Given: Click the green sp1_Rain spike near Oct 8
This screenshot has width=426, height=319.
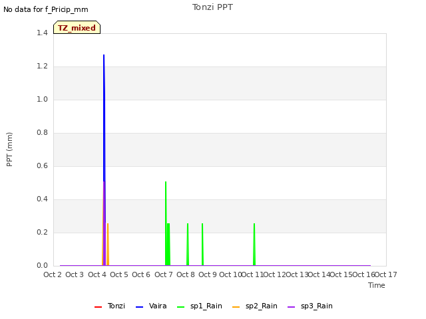Looking at the screenshot, I should (188, 244).
